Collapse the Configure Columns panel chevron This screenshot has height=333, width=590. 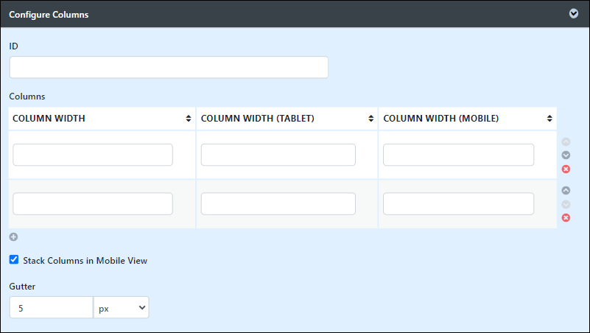pos(574,14)
